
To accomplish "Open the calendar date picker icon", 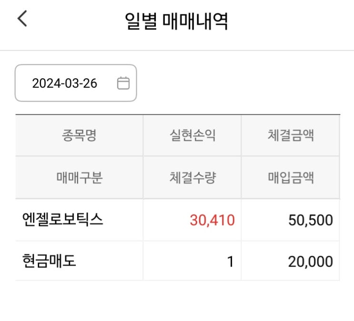I will click(x=123, y=83).
